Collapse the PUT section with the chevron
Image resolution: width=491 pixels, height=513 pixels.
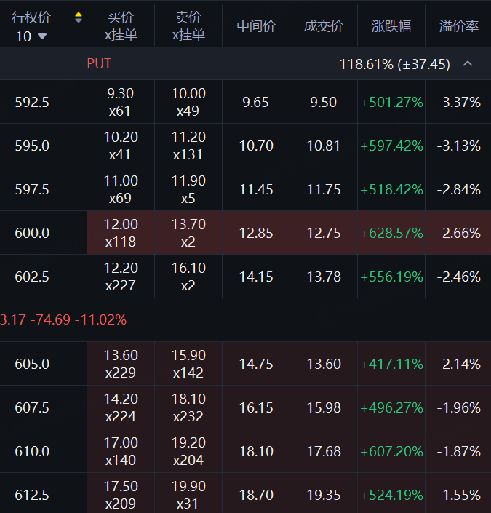pos(468,64)
